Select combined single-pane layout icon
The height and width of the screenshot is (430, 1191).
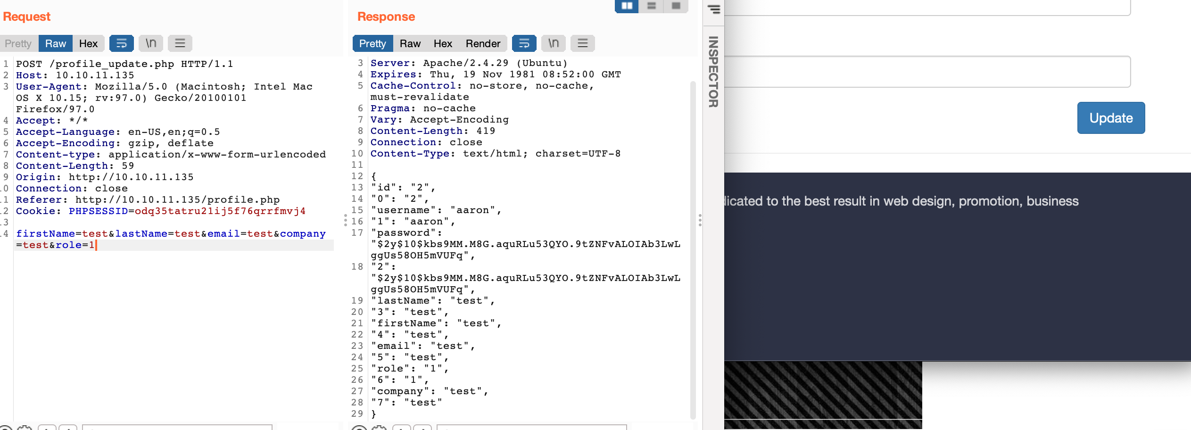click(676, 6)
